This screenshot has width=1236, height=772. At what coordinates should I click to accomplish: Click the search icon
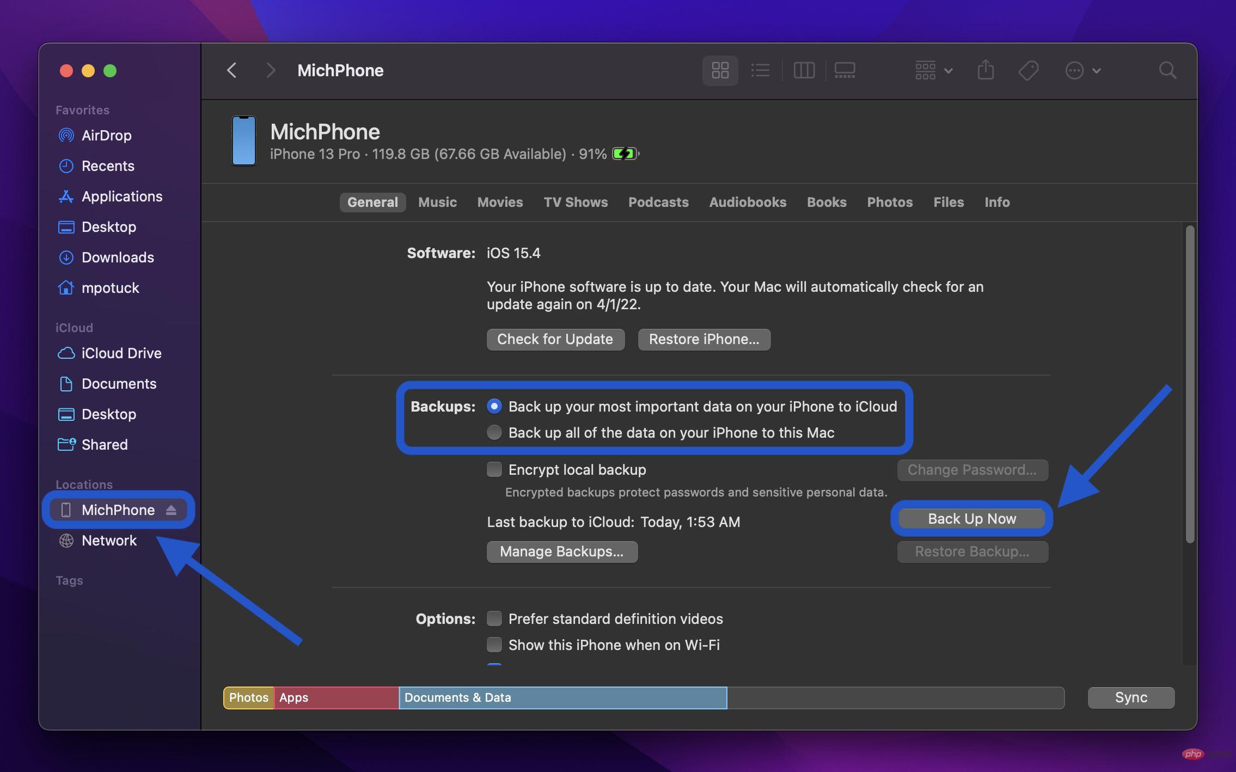coord(1167,70)
